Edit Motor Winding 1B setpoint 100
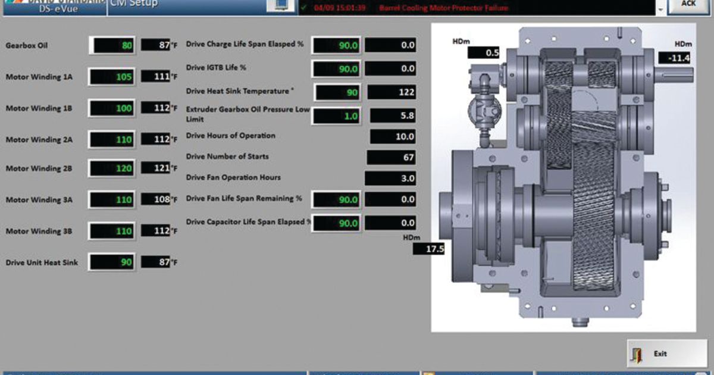 point(112,108)
